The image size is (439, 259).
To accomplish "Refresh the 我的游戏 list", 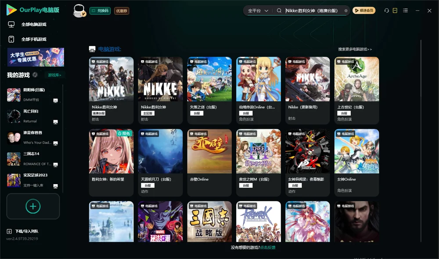I will [35, 75].
